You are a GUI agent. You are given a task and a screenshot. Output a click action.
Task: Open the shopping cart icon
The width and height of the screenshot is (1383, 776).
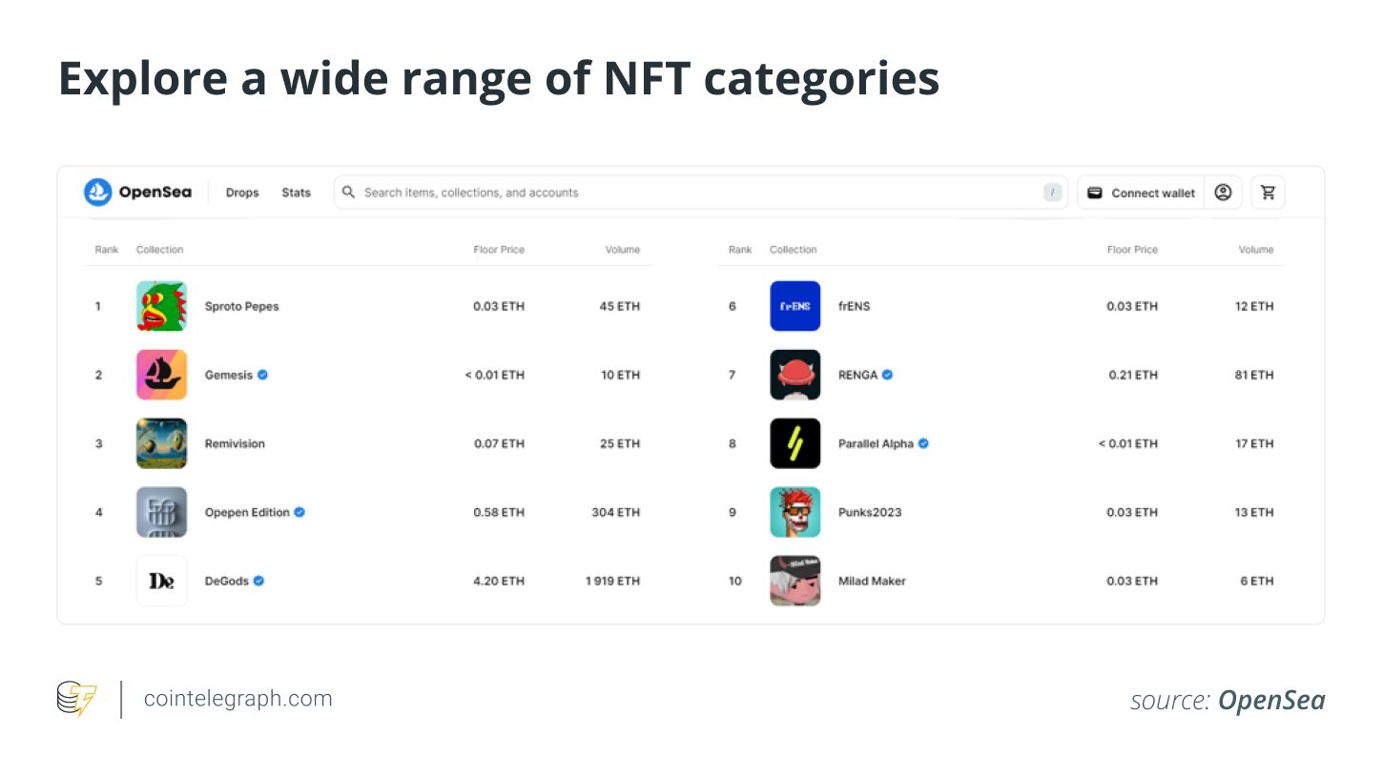pos(1268,193)
